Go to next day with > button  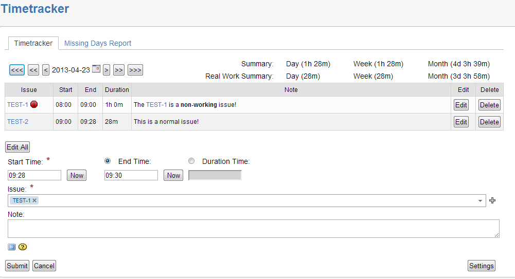tap(106, 70)
